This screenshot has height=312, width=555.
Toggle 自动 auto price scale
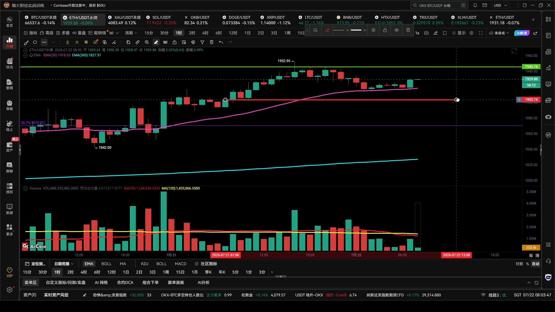(x=536, y=264)
